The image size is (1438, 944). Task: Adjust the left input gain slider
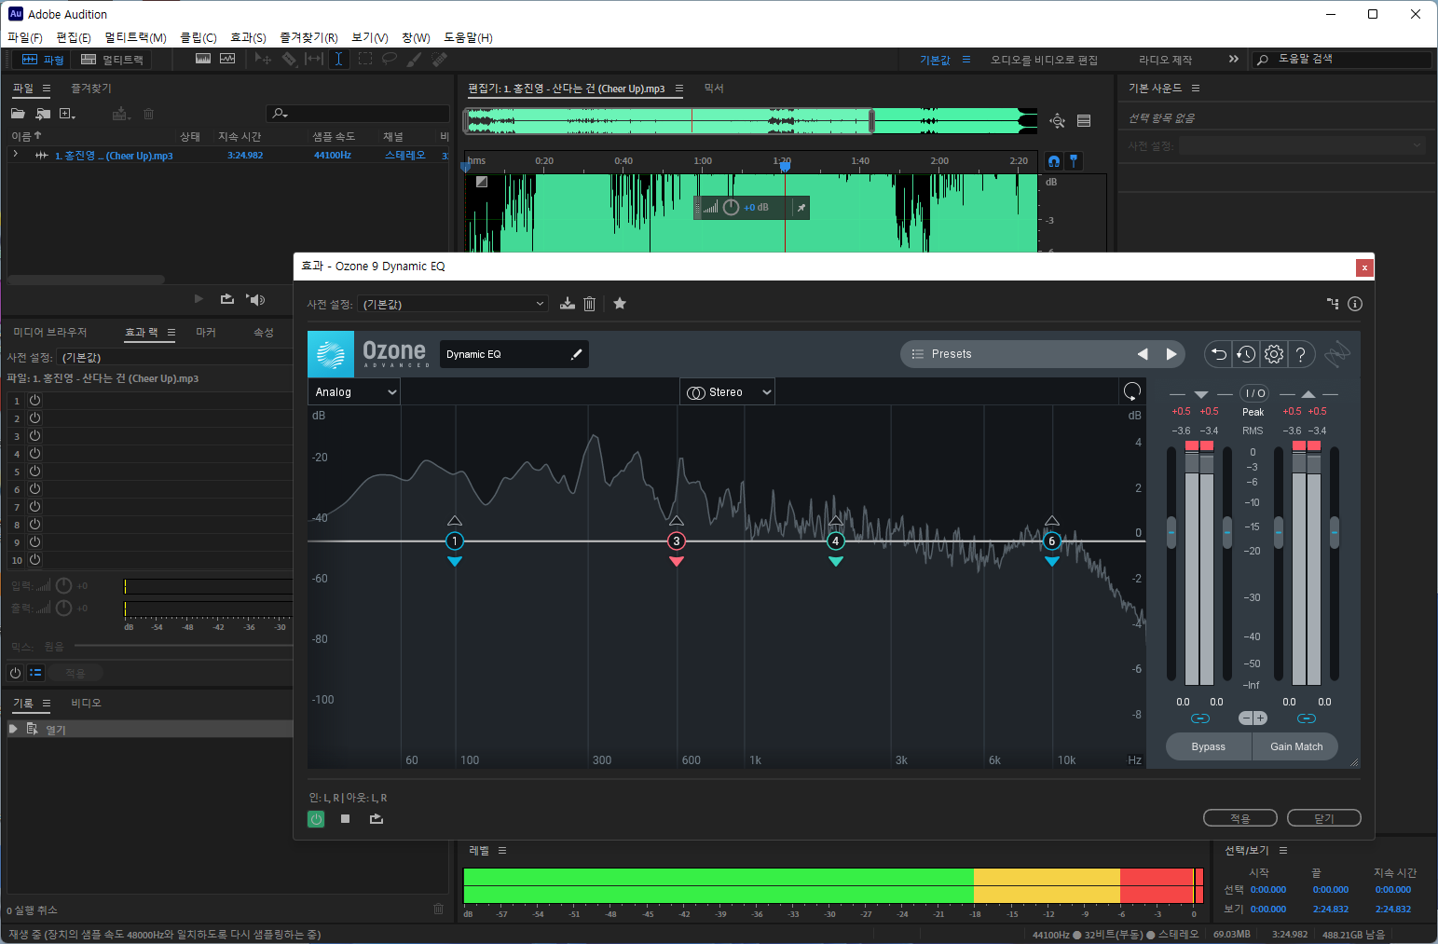[1171, 532]
